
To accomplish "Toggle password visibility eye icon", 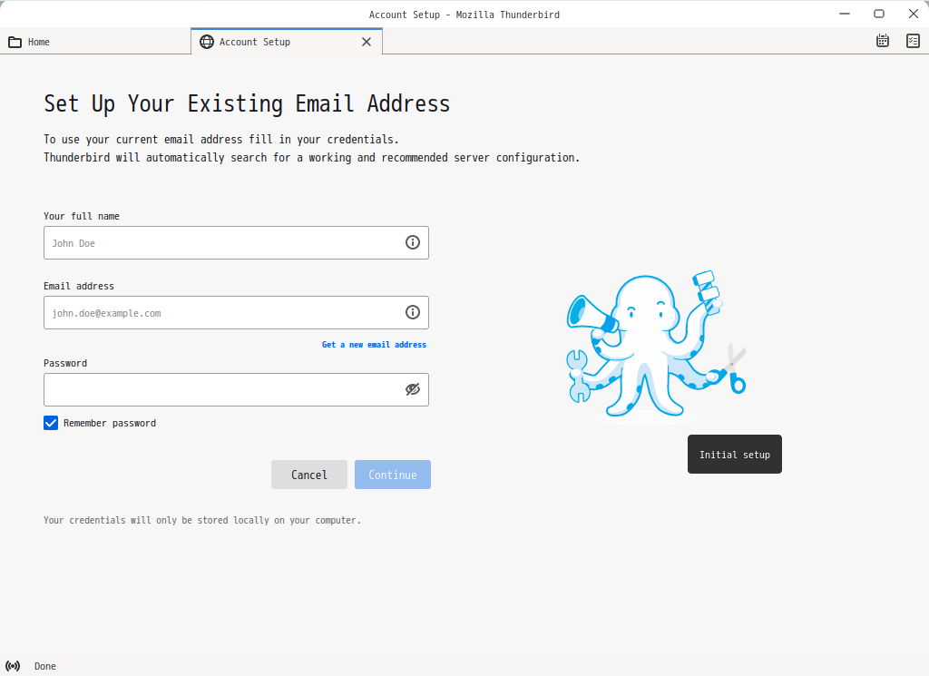I will coord(413,389).
